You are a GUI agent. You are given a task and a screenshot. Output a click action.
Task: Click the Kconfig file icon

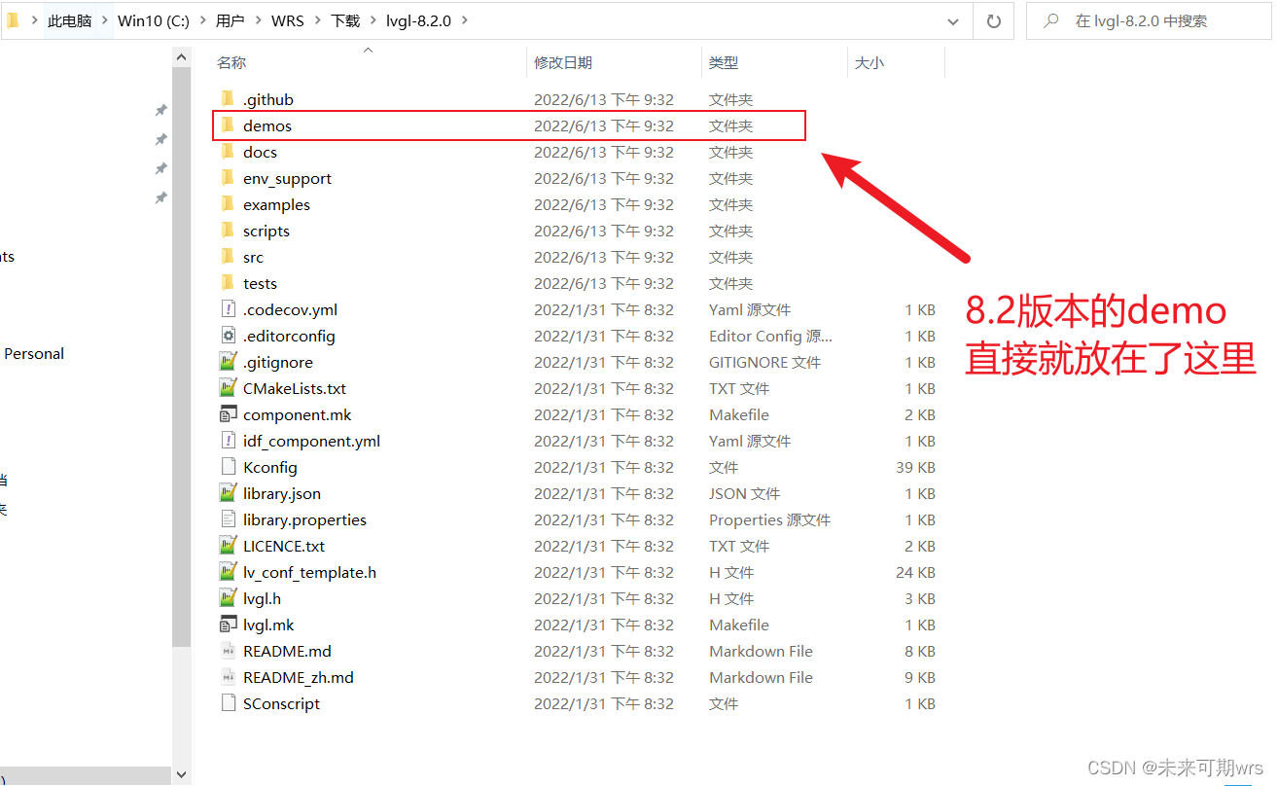(x=228, y=467)
